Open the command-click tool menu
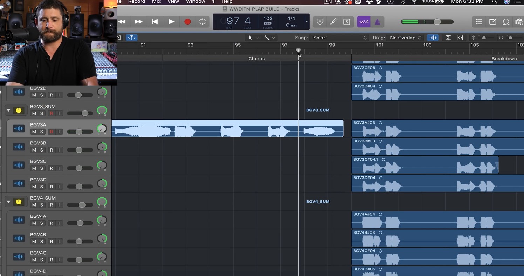This screenshot has width=524, height=276. (269, 38)
